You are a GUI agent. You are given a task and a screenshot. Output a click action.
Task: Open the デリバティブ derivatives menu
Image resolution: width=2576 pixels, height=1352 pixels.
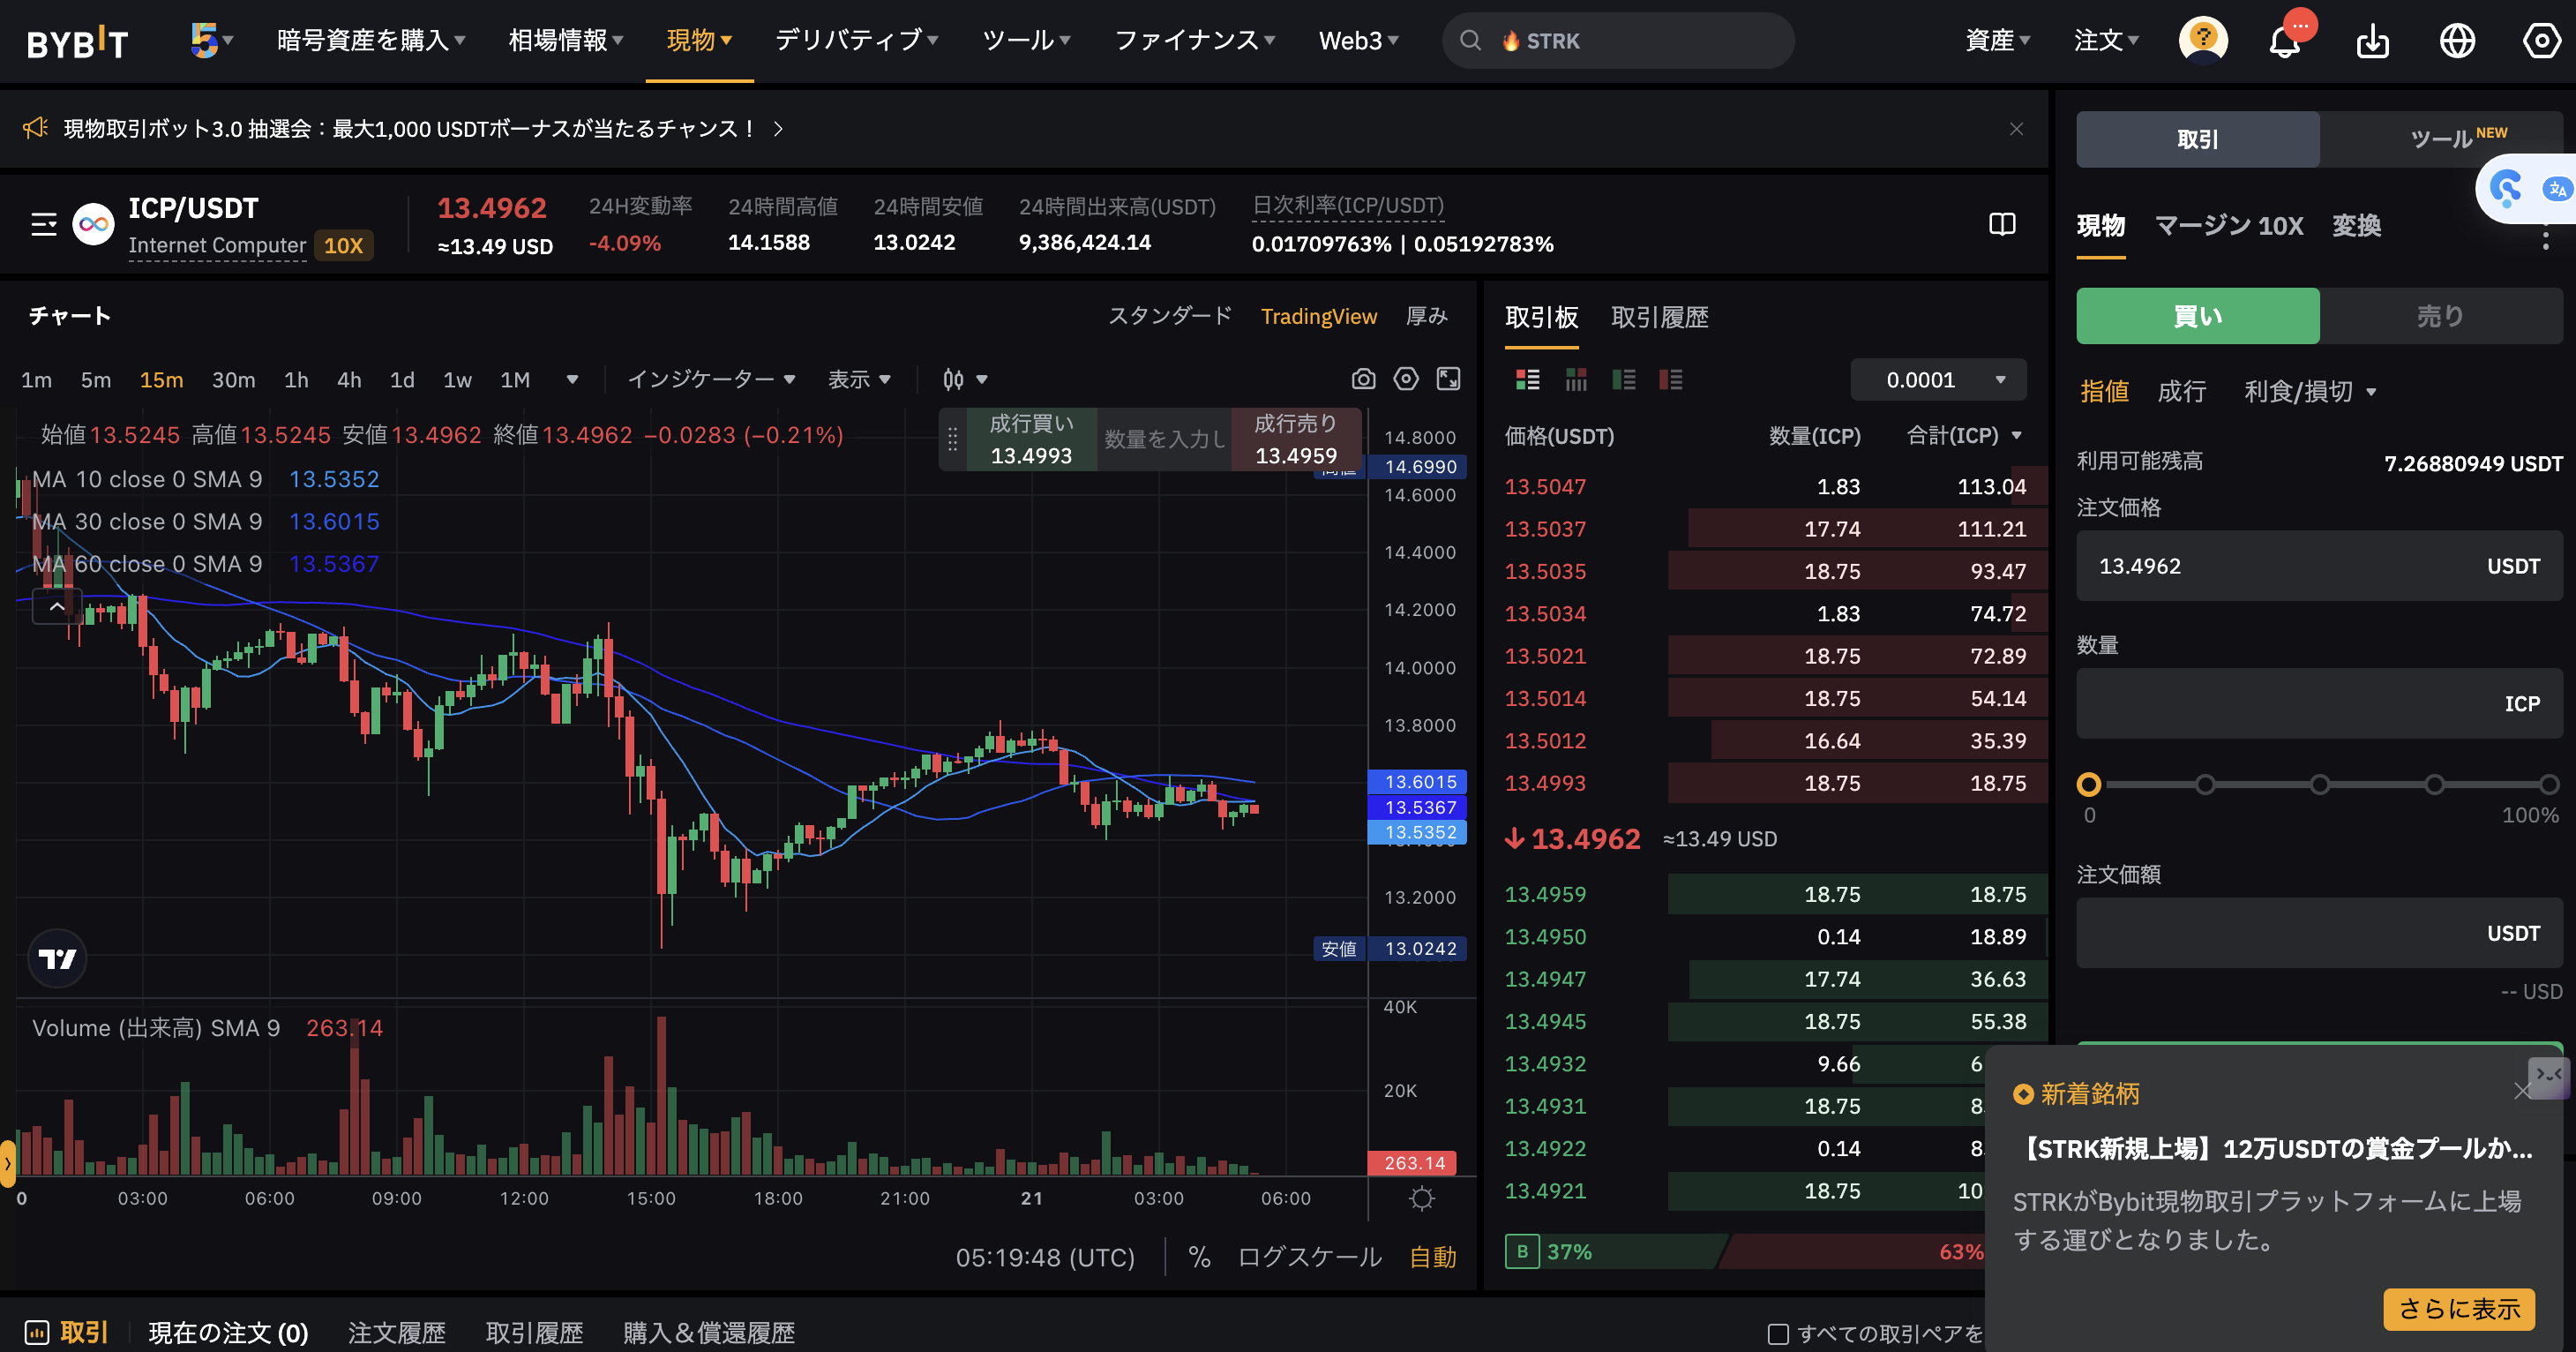[856, 40]
